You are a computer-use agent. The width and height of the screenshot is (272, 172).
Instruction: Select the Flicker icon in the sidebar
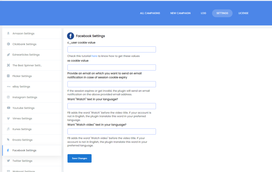[8, 76]
